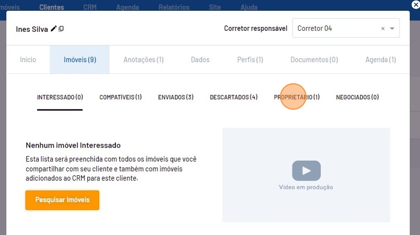The height and width of the screenshot is (235, 420).
Task: Open the Dados tab
Action: click(x=200, y=60)
